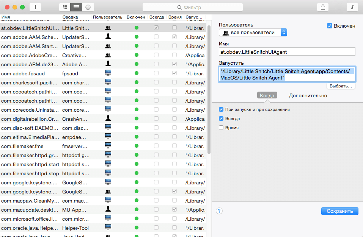This screenshot has width=363, height=237.
Task: Toggle Время checkbox for com.adobe.AAM.Sche… row
Action: tap(174, 37)
